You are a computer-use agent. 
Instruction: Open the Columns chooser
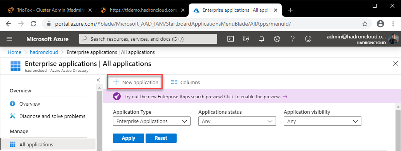(186, 82)
